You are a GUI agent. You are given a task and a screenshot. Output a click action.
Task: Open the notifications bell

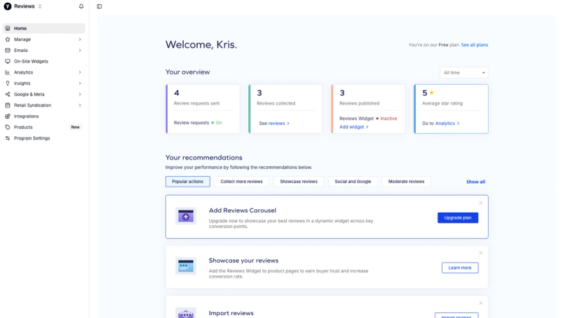click(81, 6)
